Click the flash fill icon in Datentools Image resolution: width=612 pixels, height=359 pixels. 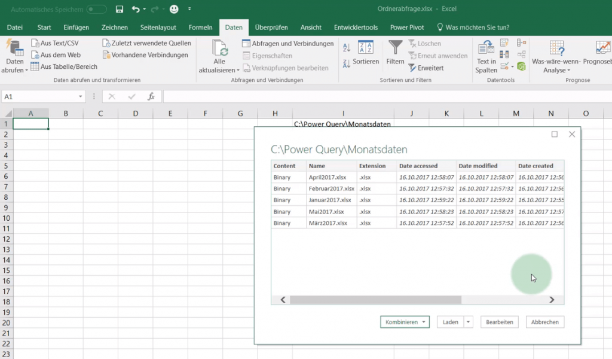tap(504, 42)
